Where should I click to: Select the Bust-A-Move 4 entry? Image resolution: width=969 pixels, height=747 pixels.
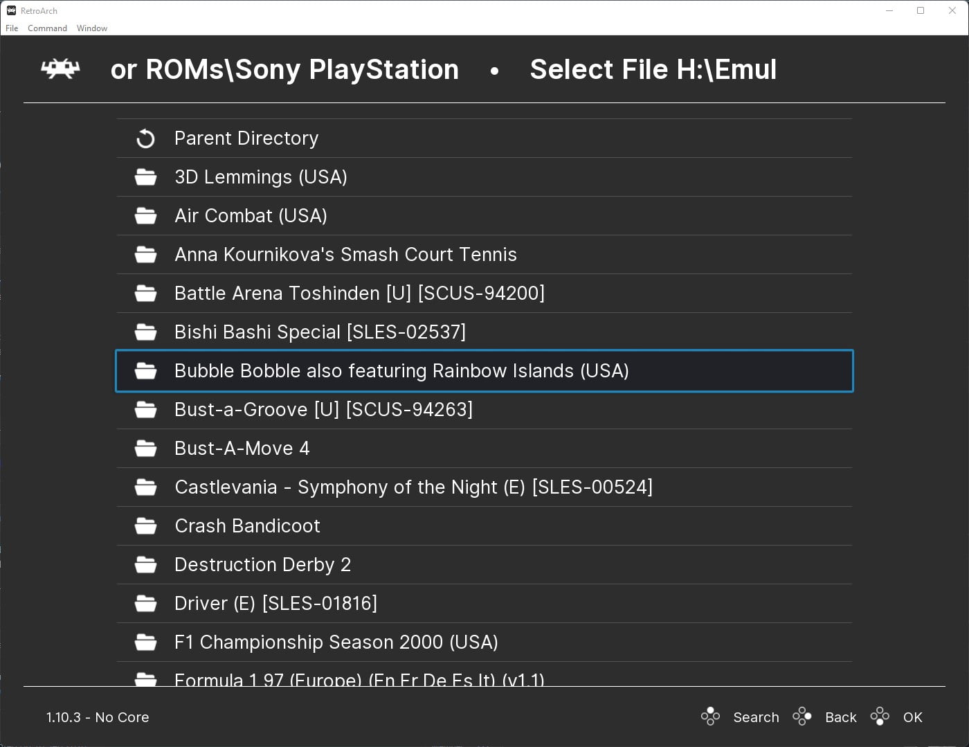pyautogui.click(x=241, y=448)
